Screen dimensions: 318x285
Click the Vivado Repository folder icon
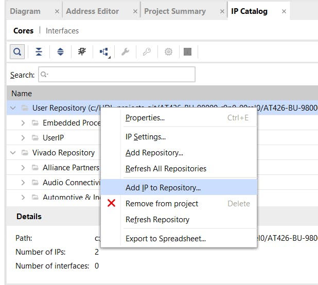click(x=25, y=152)
